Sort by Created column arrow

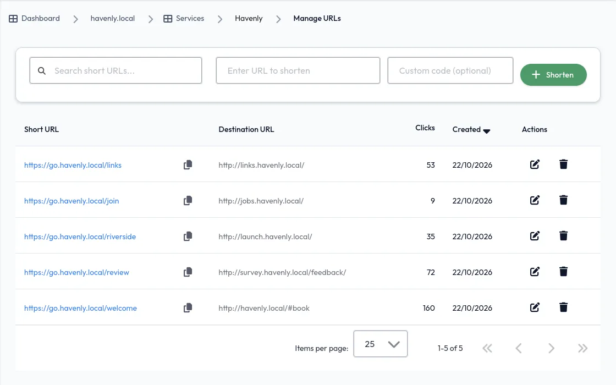[486, 131]
